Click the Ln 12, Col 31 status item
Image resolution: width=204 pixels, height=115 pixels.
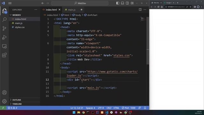point(76,108)
